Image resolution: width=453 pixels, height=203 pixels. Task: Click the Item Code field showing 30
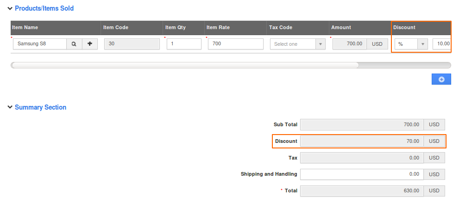[132, 44]
